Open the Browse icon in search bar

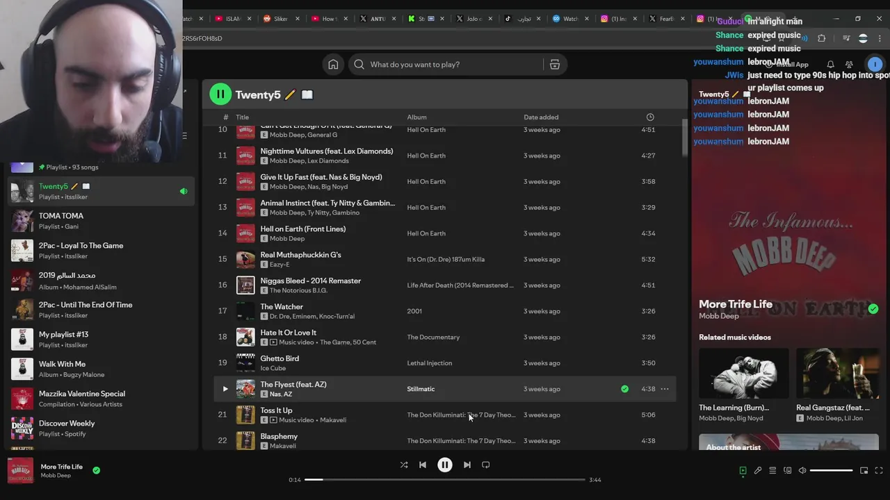click(555, 65)
